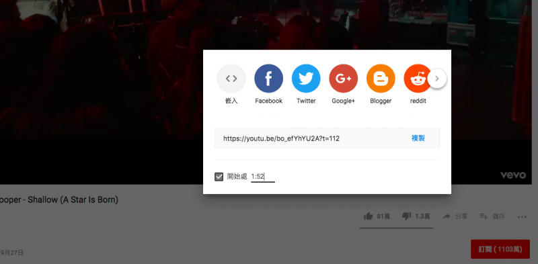Dislike the video with thumbs-down icon

tap(407, 216)
